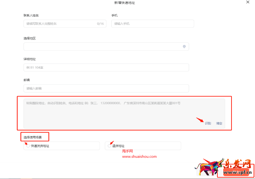Click the 0/16 character counter
The width and height of the screenshot is (255, 179).
[100, 24]
